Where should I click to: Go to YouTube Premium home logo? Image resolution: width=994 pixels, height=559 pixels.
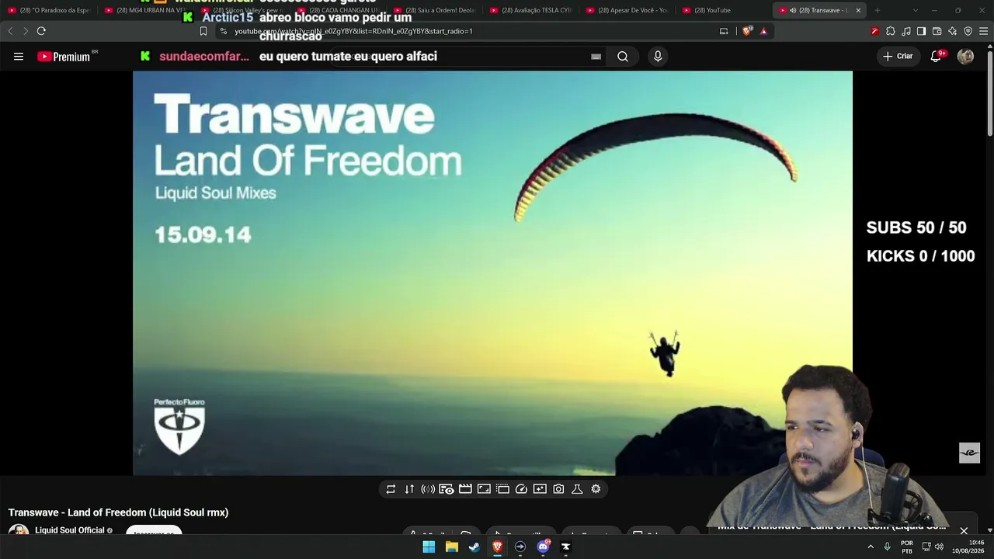[64, 57]
